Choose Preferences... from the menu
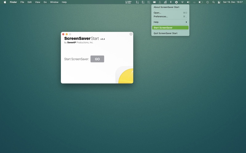This screenshot has height=153, width=246. pos(170,17)
